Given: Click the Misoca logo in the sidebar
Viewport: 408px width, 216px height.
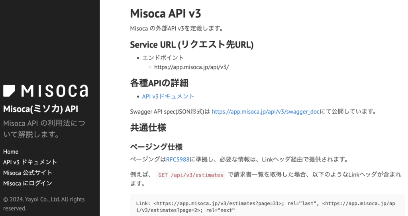Looking at the screenshot, I should coord(45,91).
